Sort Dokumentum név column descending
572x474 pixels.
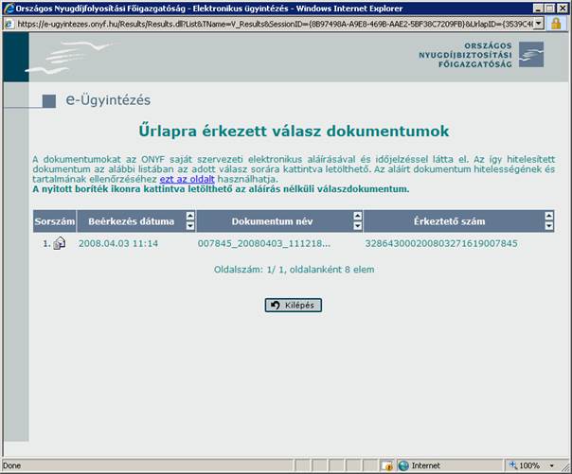356,226
